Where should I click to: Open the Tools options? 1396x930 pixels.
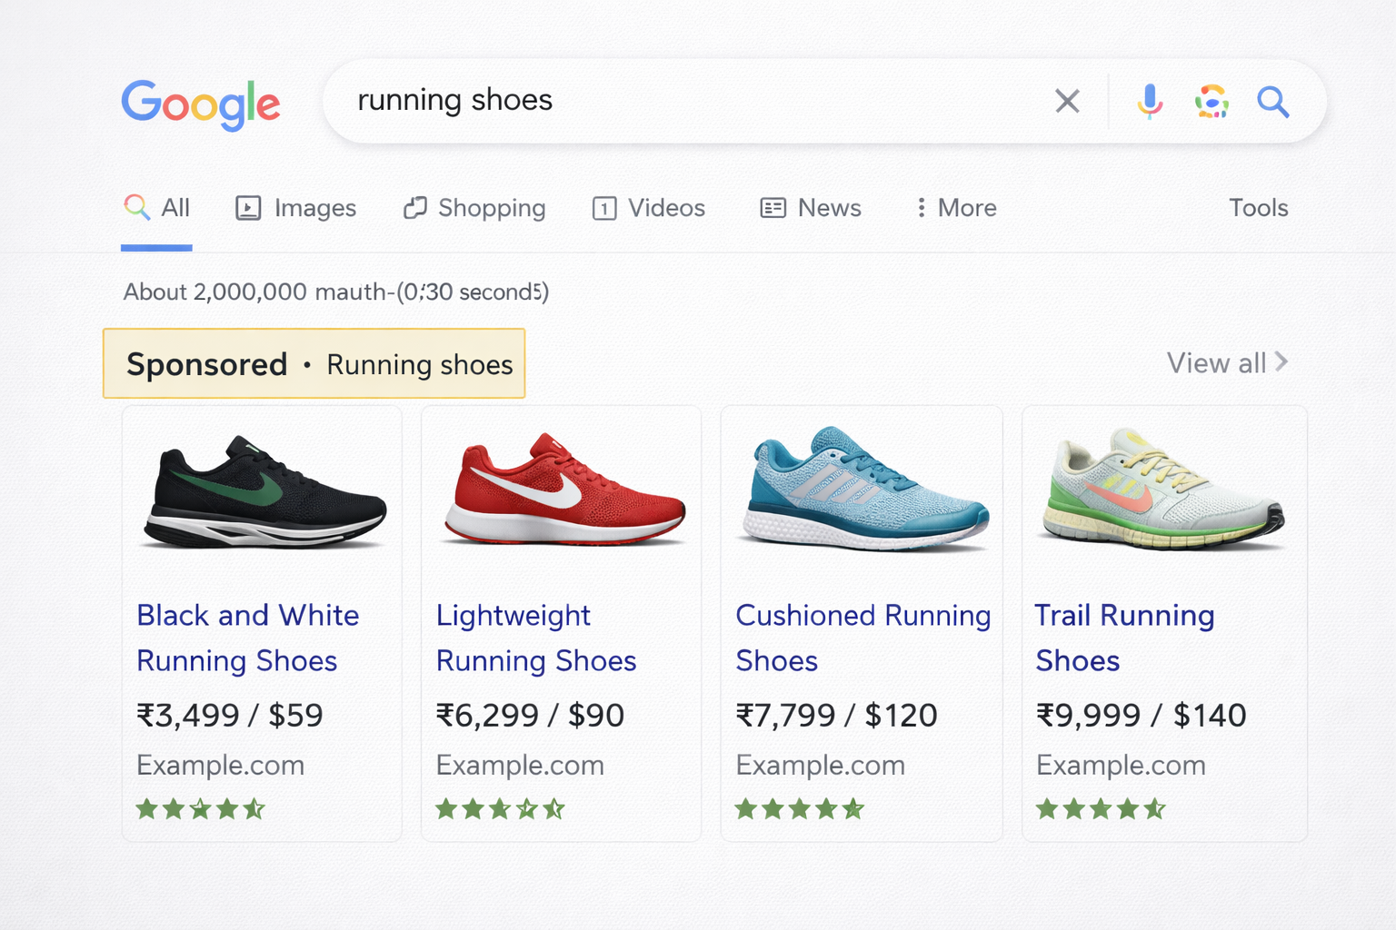click(1258, 208)
